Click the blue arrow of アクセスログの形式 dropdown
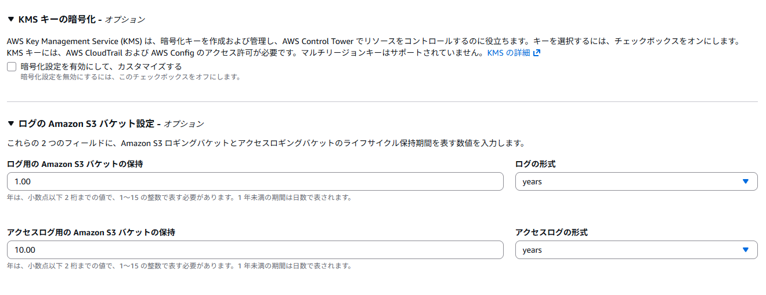The width and height of the screenshot is (766, 295). [746, 250]
